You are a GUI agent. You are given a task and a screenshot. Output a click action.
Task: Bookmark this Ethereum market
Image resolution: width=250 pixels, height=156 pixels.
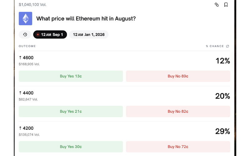226,5
